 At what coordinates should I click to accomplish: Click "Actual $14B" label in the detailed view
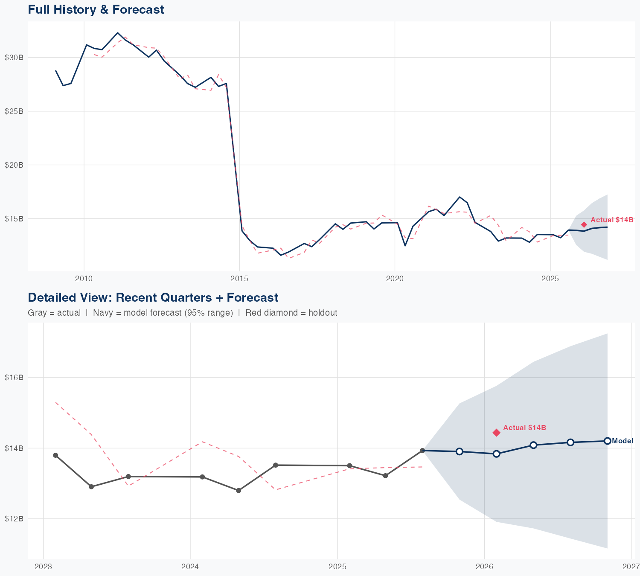pyautogui.click(x=524, y=428)
